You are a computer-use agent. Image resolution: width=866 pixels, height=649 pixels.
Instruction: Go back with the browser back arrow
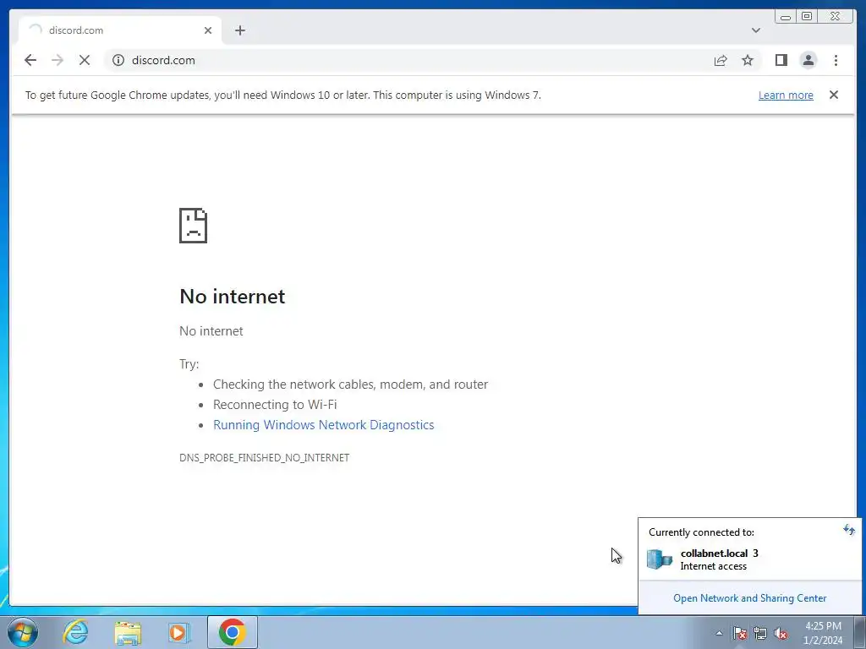[30, 60]
